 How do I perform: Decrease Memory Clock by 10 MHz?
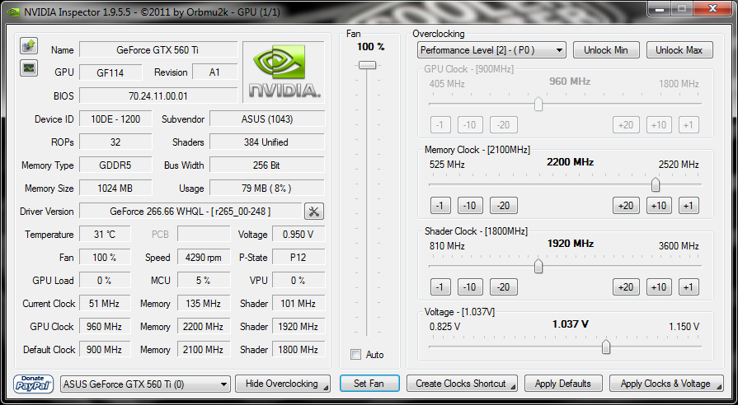pos(470,205)
